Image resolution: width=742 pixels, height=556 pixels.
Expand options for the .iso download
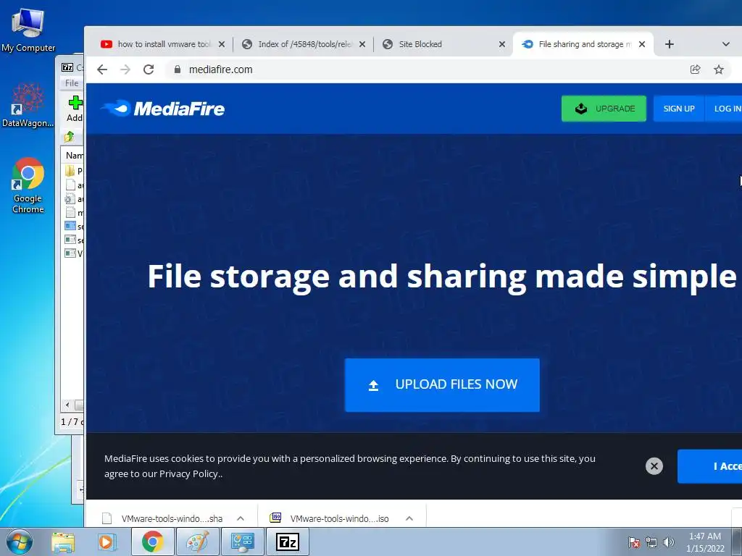point(409,518)
